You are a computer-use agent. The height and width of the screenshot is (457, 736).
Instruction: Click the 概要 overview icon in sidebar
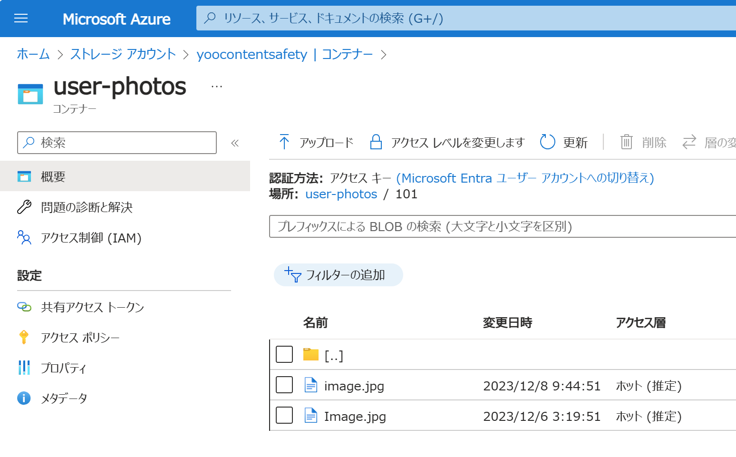(x=24, y=176)
